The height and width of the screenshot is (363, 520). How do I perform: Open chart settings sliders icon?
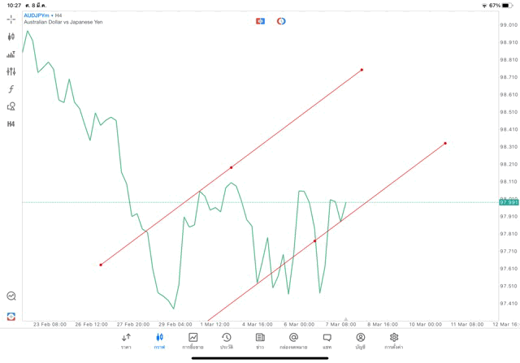click(x=11, y=71)
